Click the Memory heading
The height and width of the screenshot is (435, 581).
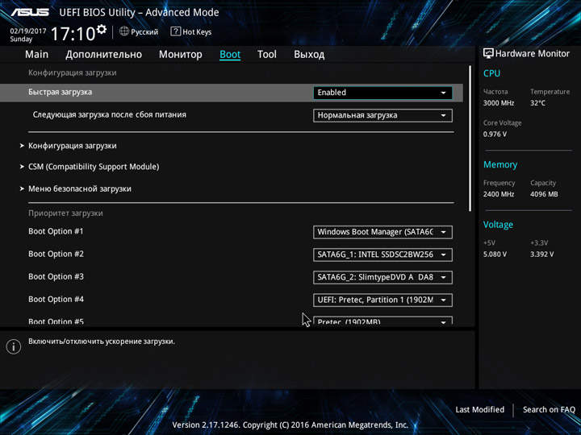500,164
